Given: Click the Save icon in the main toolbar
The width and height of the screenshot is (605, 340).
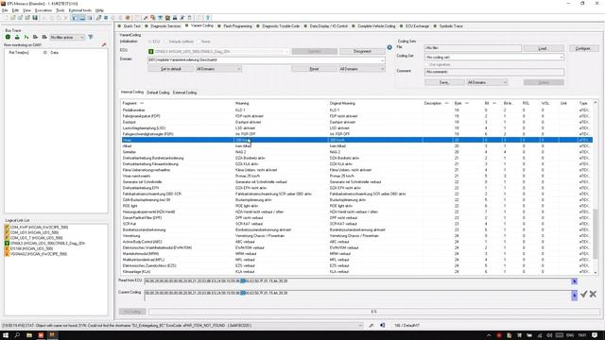Looking at the screenshot, I should click(x=35, y=18).
